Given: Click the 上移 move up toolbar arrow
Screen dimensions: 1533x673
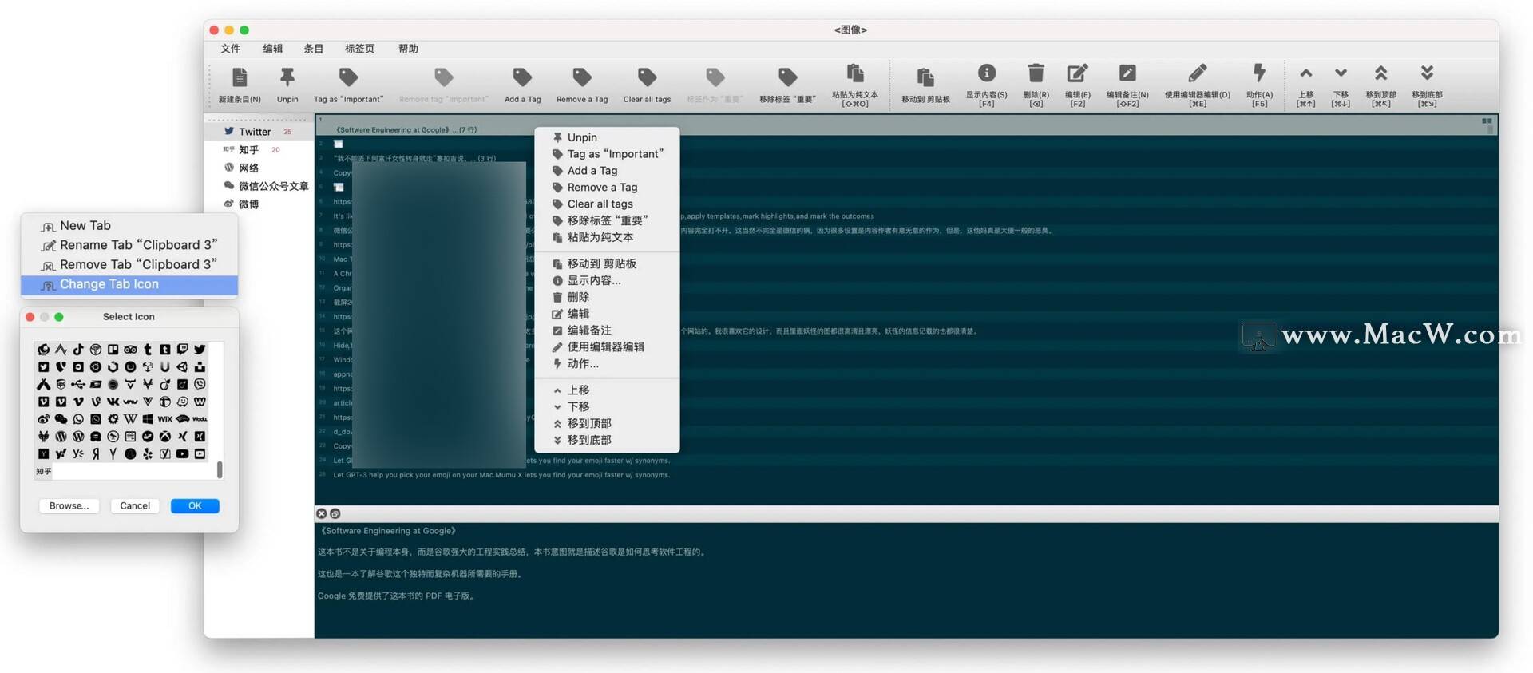Looking at the screenshot, I should (1305, 73).
